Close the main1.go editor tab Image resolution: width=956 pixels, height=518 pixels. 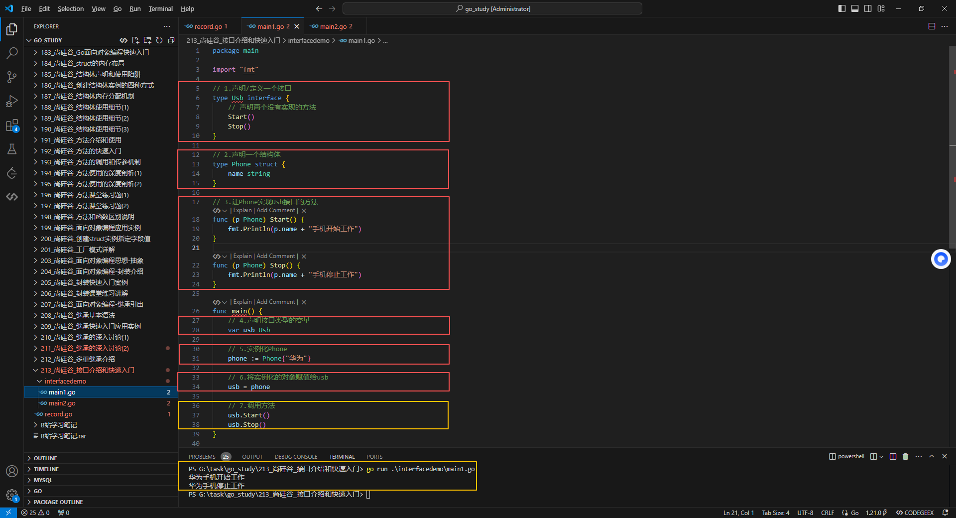pos(297,26)
